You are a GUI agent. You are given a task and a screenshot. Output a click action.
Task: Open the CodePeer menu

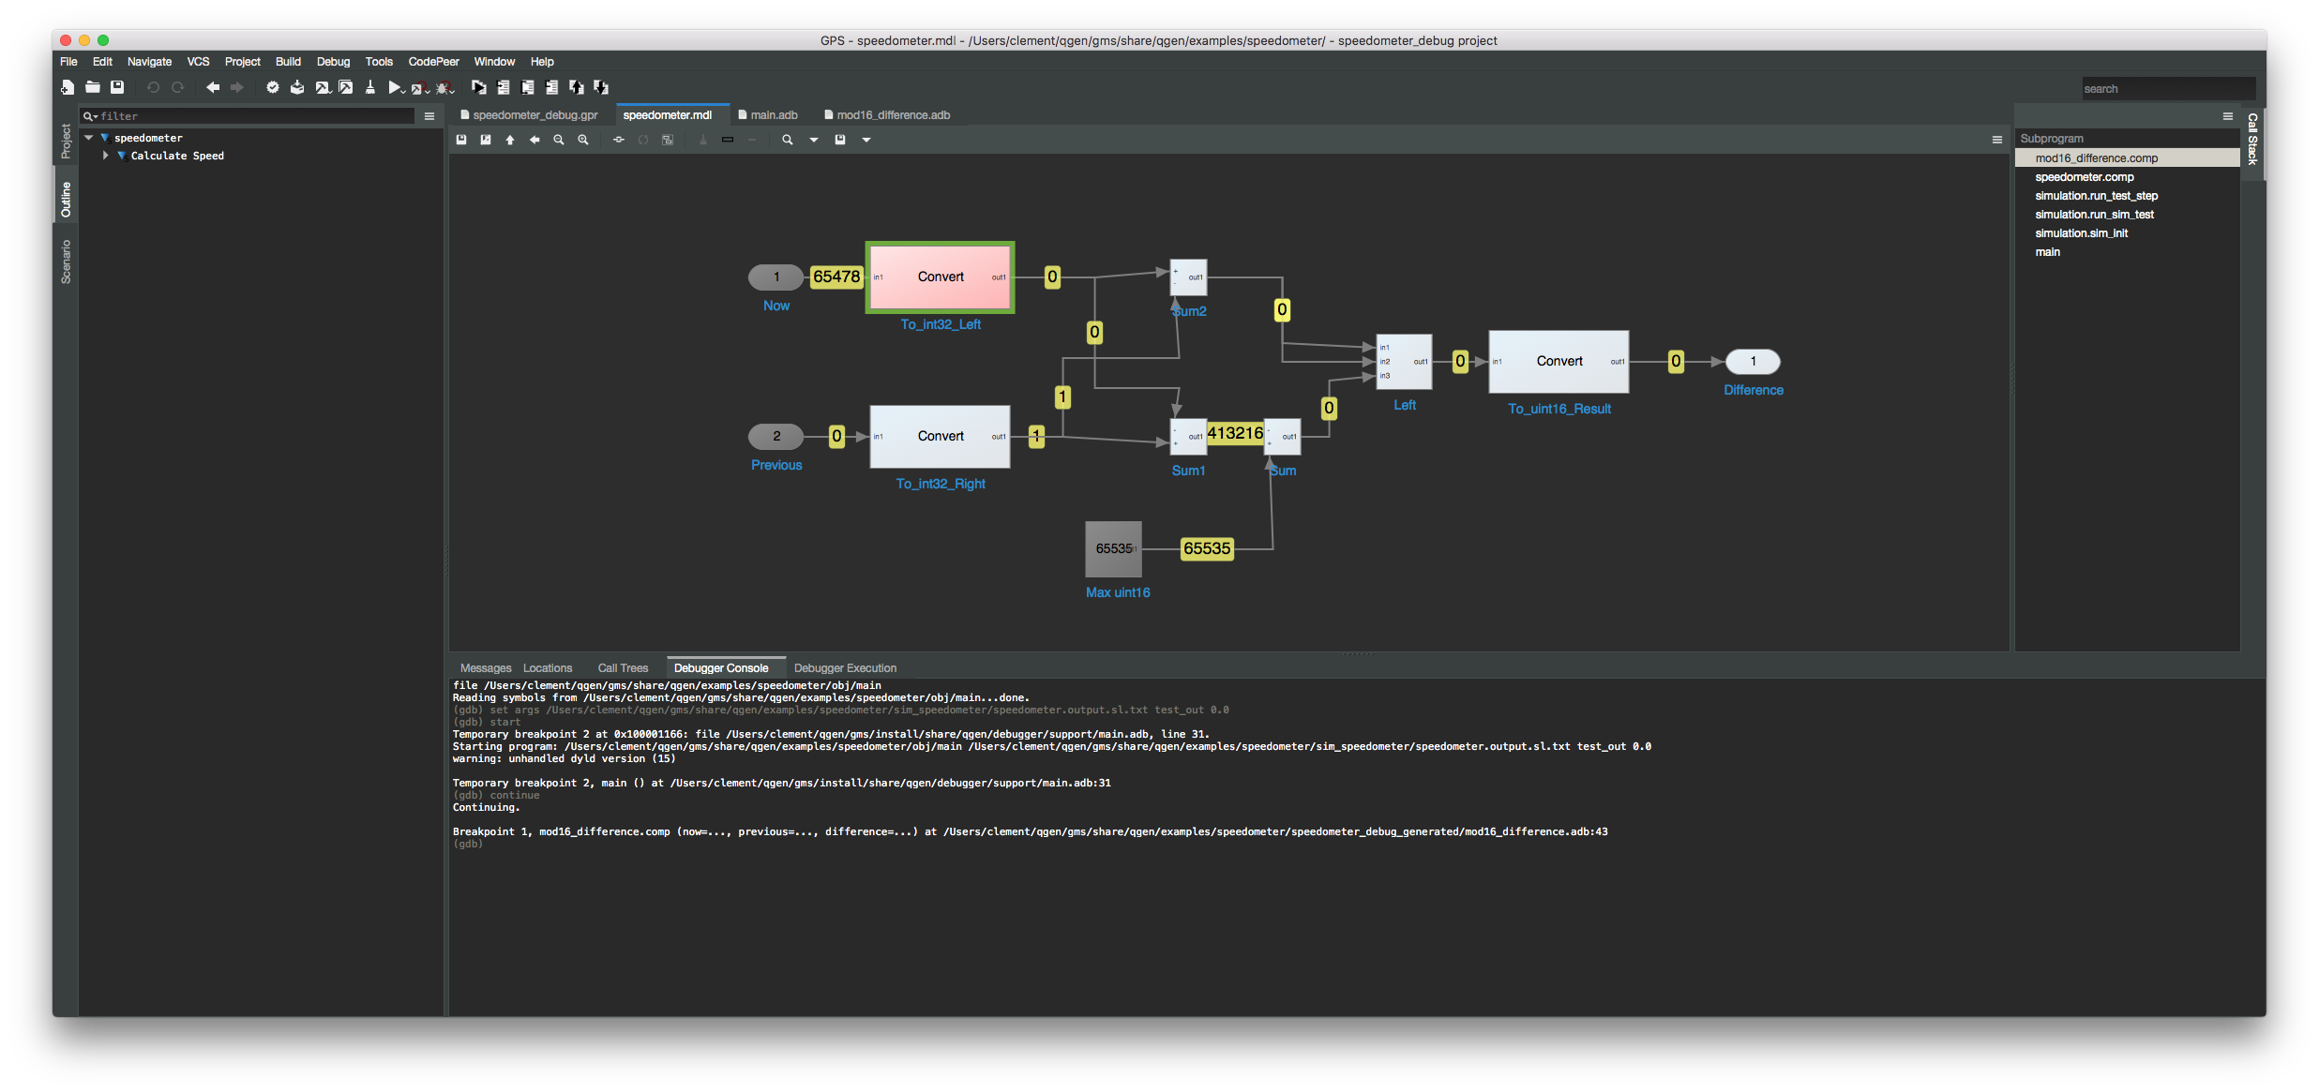(x=433, y=62)
